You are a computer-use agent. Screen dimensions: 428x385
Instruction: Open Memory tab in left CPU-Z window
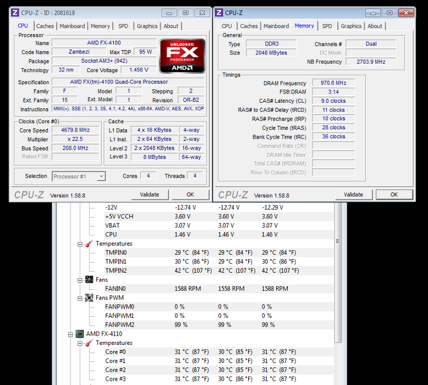point(100,26)
